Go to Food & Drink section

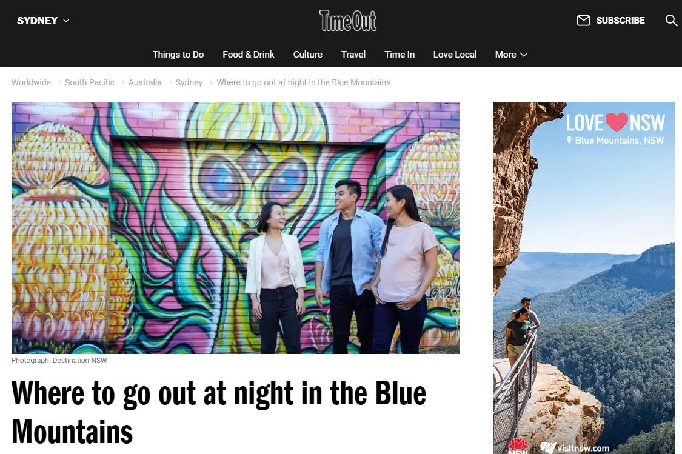tap(249, 55)
